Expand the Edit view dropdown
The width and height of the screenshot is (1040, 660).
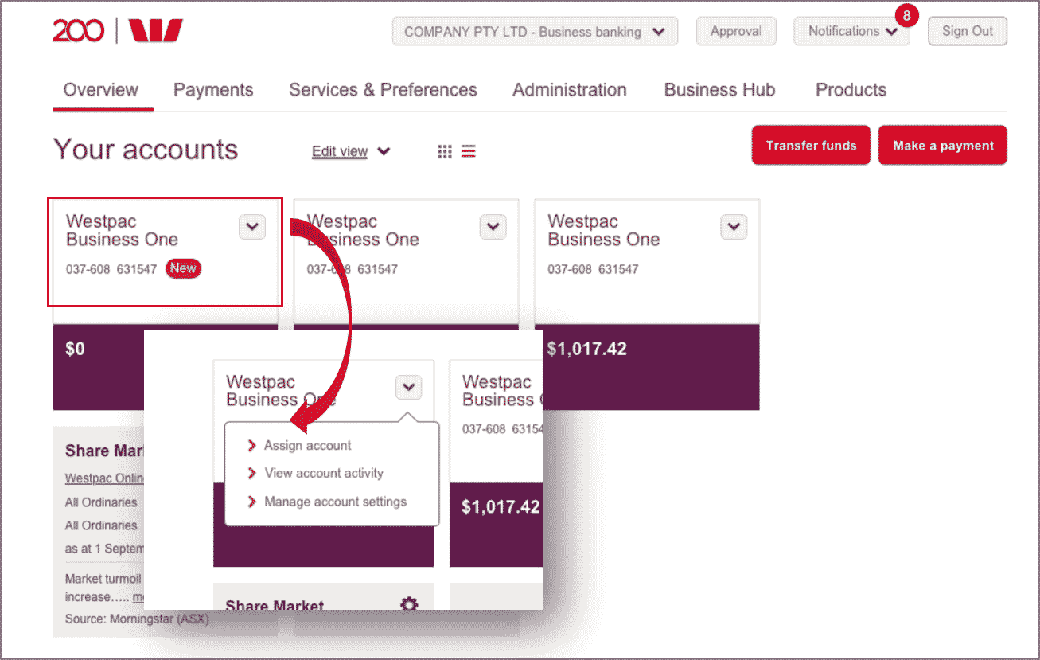pos(351,151)
